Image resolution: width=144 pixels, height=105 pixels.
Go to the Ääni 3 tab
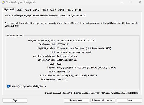coord(45,10)
